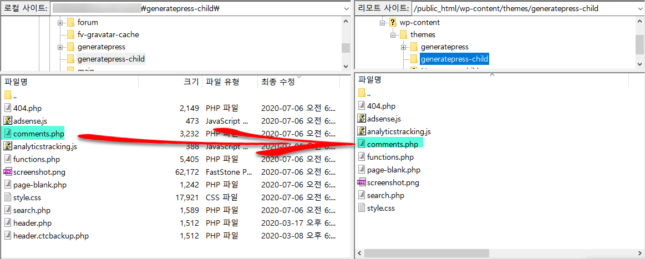Collapse the themes node in remote tree
This screenshot has height=259, width=645.
pyautogui.click(x=393, y=35)
